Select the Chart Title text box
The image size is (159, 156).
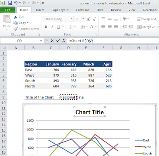click(89, 112)
